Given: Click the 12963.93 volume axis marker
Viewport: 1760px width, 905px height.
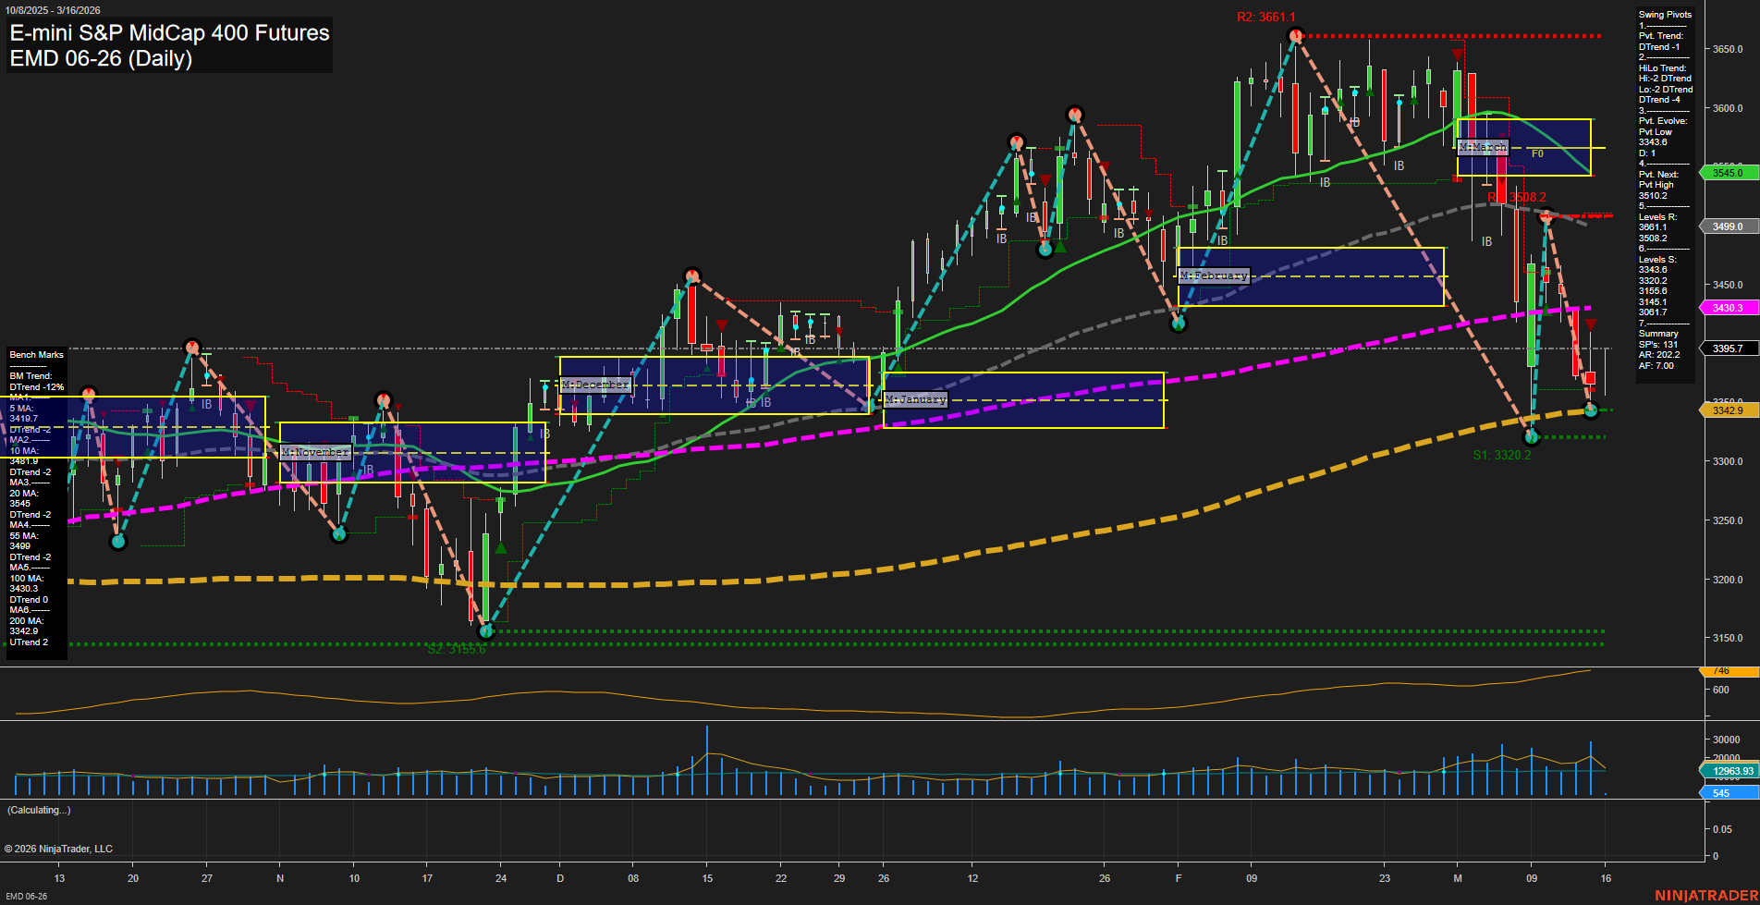Looking at the screenshot, I should 1731,771.
